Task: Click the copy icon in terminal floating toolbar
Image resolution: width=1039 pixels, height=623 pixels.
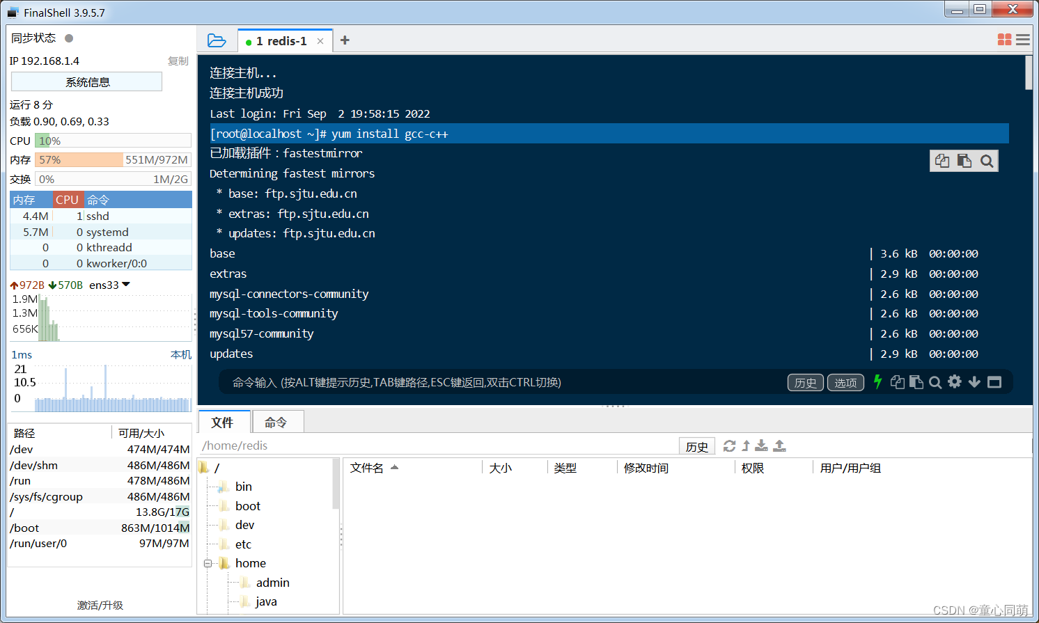Action: [942, 161]
